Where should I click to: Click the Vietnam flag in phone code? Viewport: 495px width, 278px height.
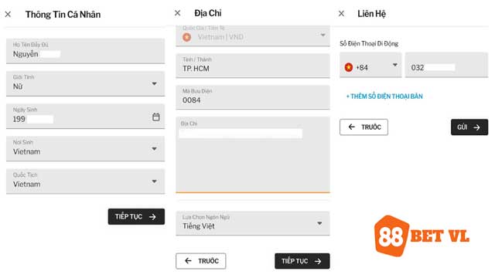349,67
